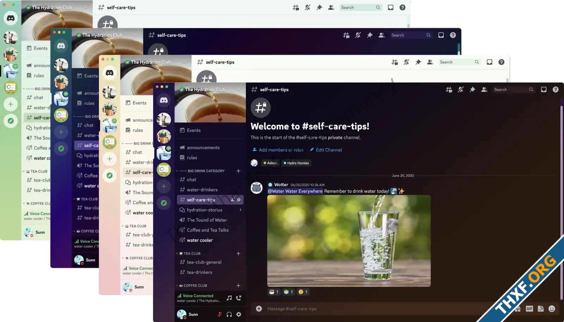Open Events in pink window sidebar

pos(136,103)
